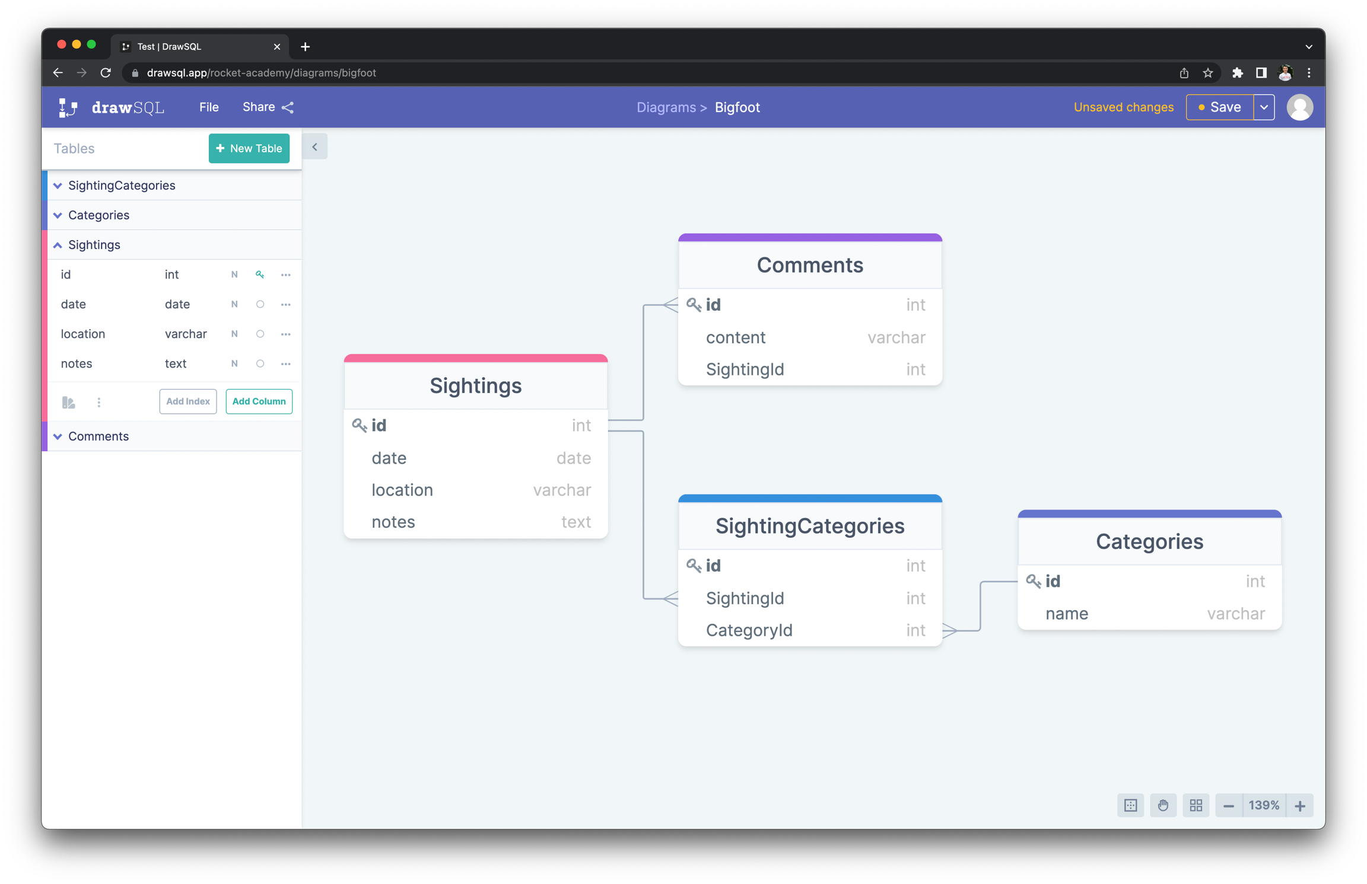Open table color picker icon in Sightings
This screenshot has height=884, width=1367.
(68, 403)
